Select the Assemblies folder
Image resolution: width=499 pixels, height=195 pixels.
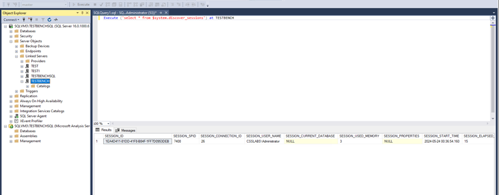pos(29,136)
